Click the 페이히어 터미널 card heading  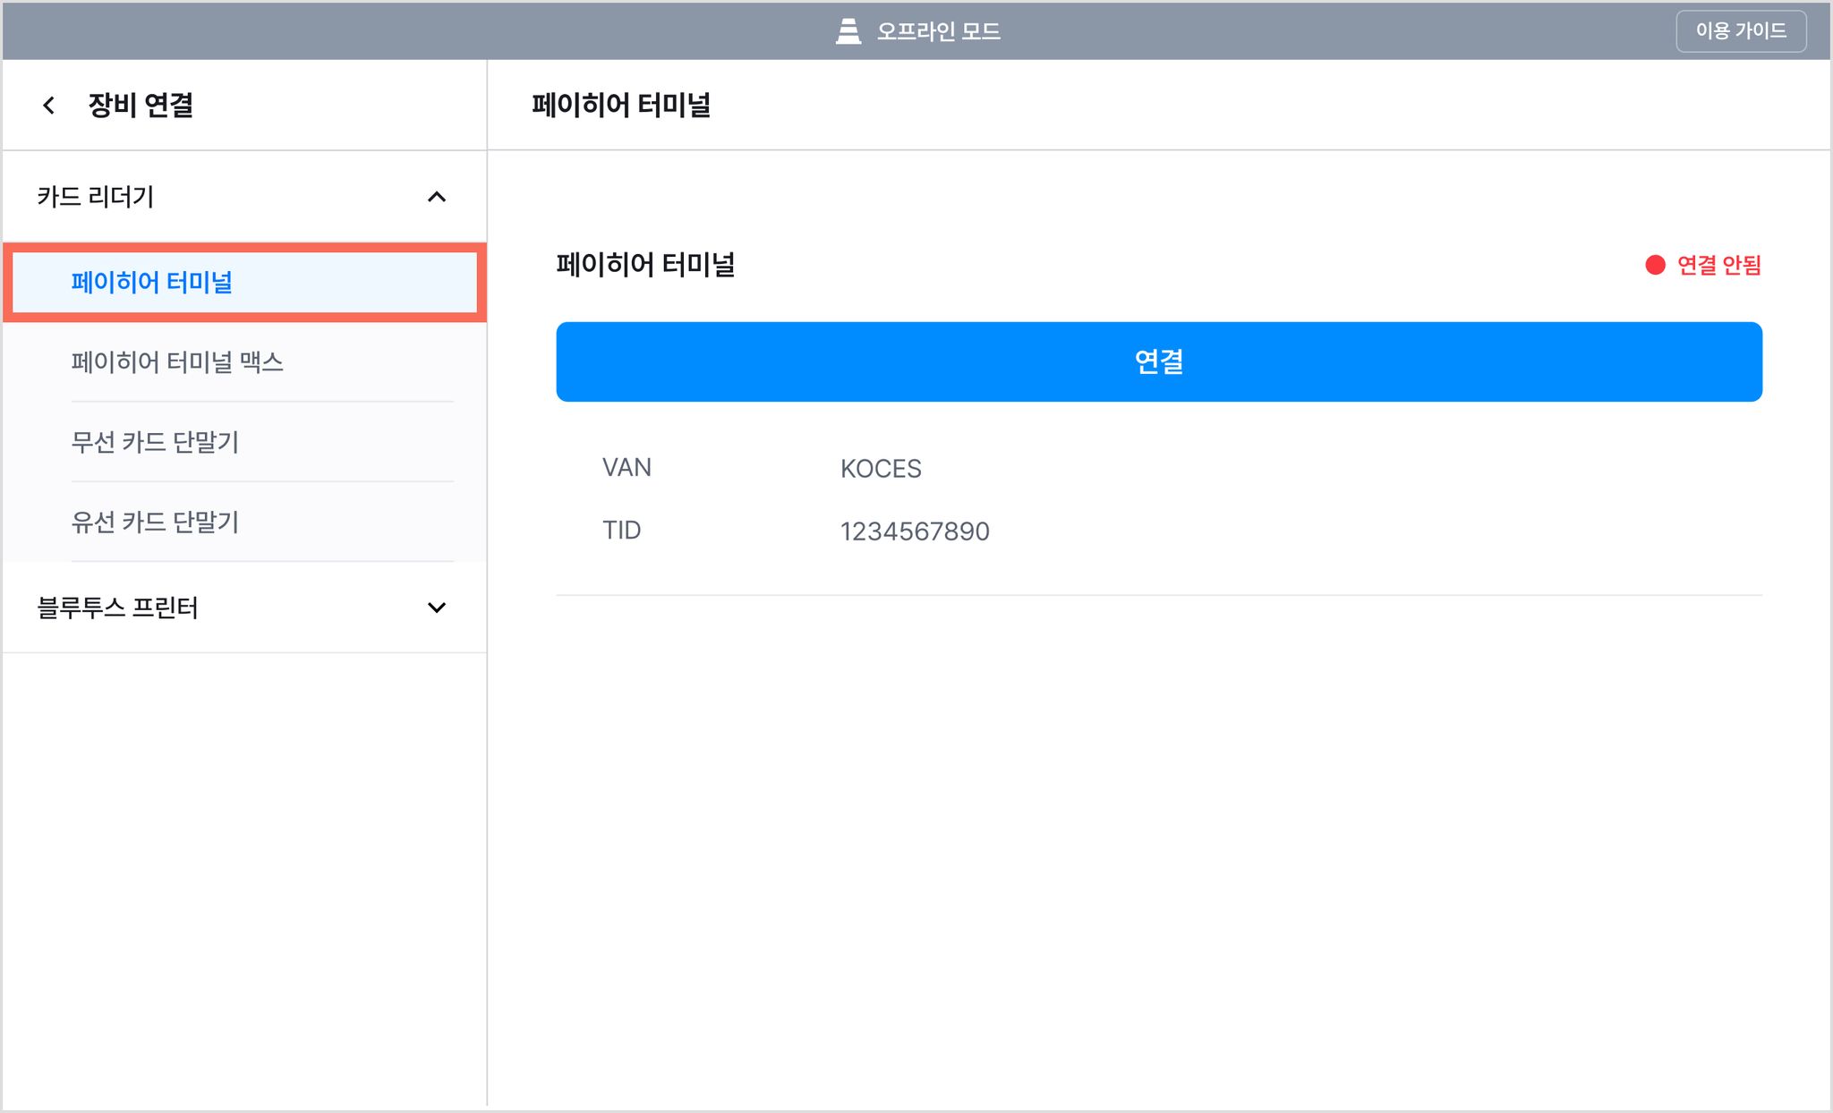pyautogui.click(x=645, y=265)
